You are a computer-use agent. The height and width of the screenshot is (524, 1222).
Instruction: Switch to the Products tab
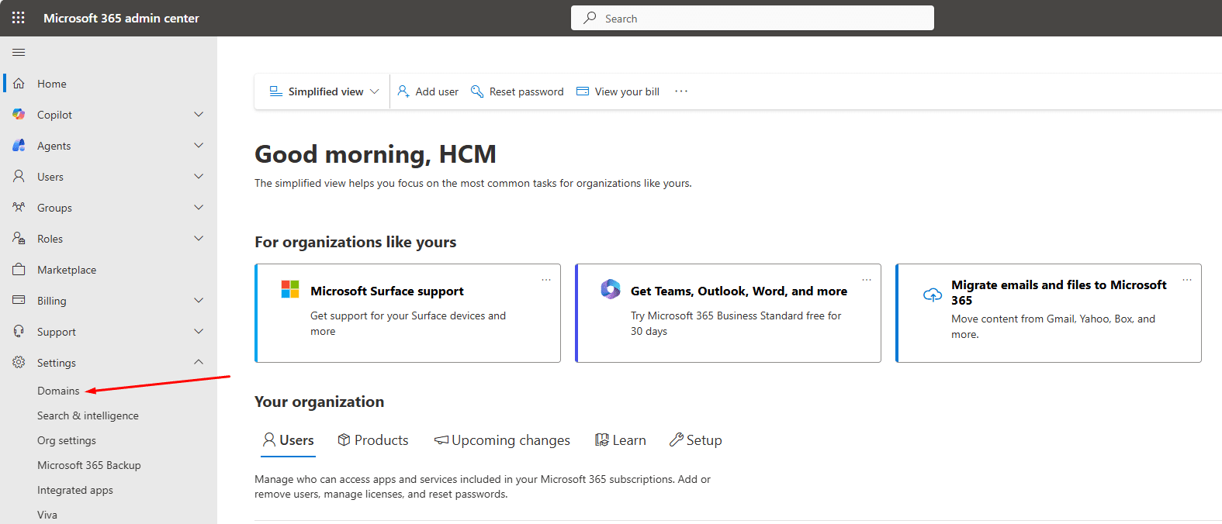[x=373, y=440]
